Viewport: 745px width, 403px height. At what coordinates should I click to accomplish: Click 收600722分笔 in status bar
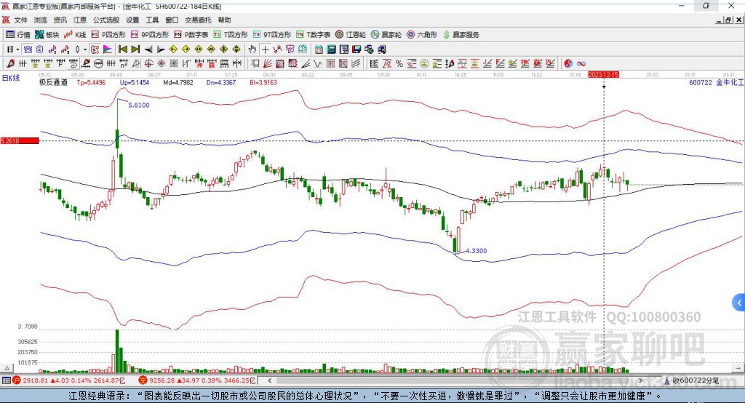[x=691, y=380]
